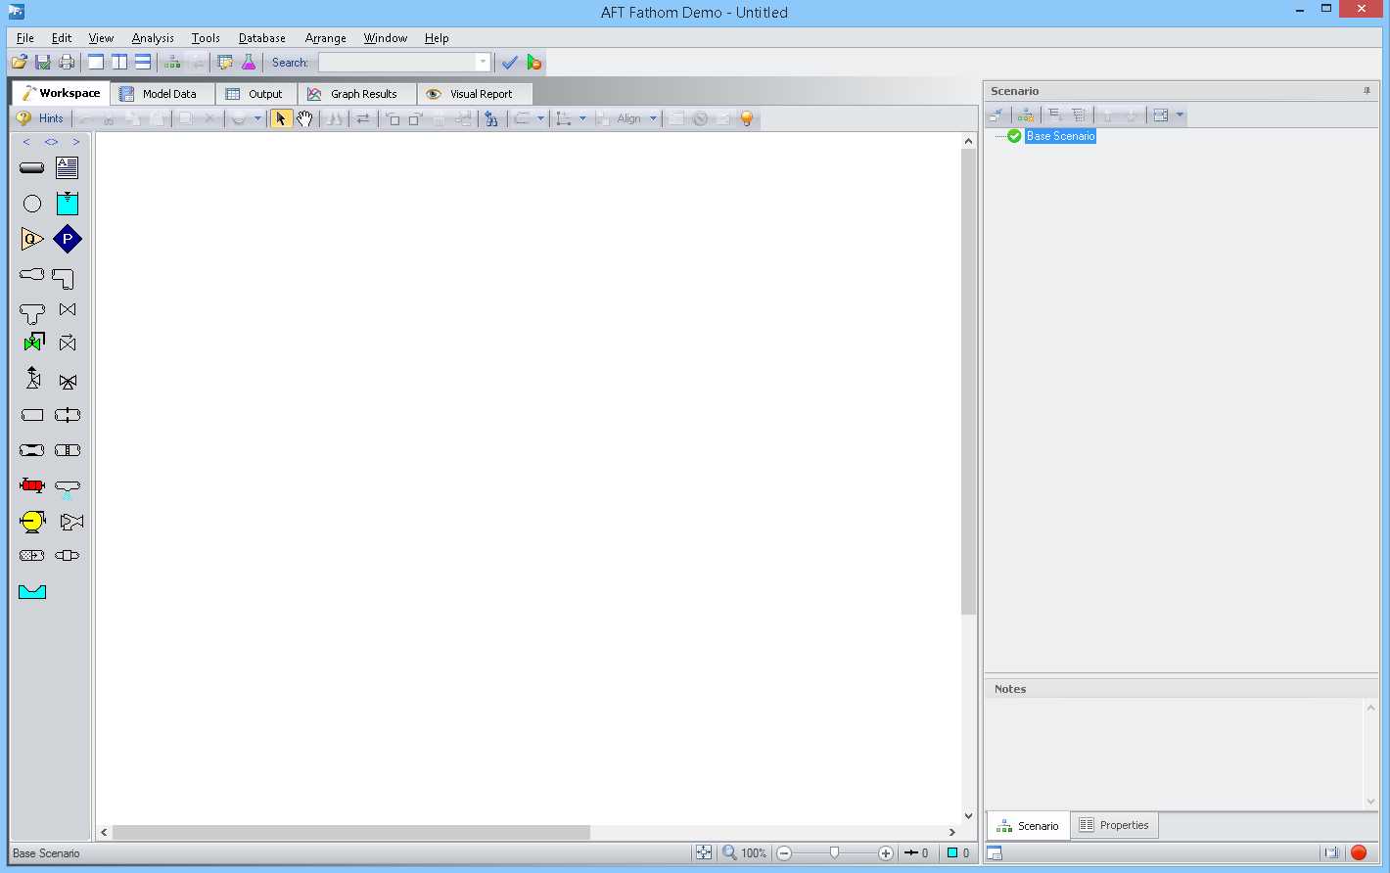Open the Analysis menu

[153, 38]
